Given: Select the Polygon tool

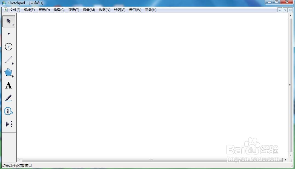Looking at the screenshot, I should click(8, 73).
